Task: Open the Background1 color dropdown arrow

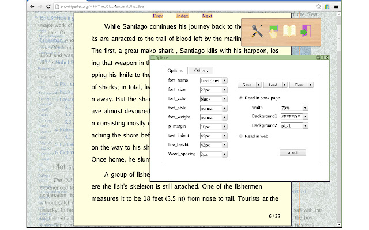Action: click(x=305, y=116)
